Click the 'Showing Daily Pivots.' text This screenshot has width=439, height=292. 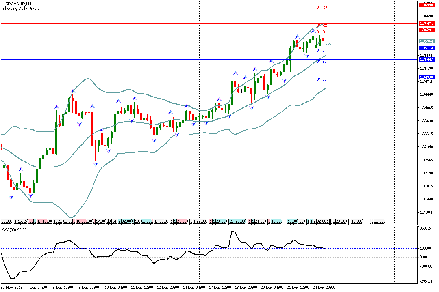click(x=22, y=9)
